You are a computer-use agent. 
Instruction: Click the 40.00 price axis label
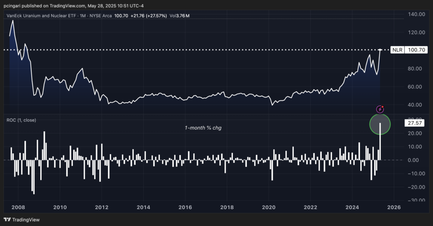click(415, 105)
